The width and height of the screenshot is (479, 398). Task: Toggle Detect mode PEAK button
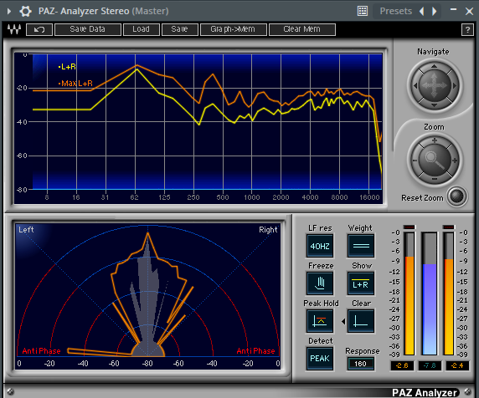[x=320, y=359]
